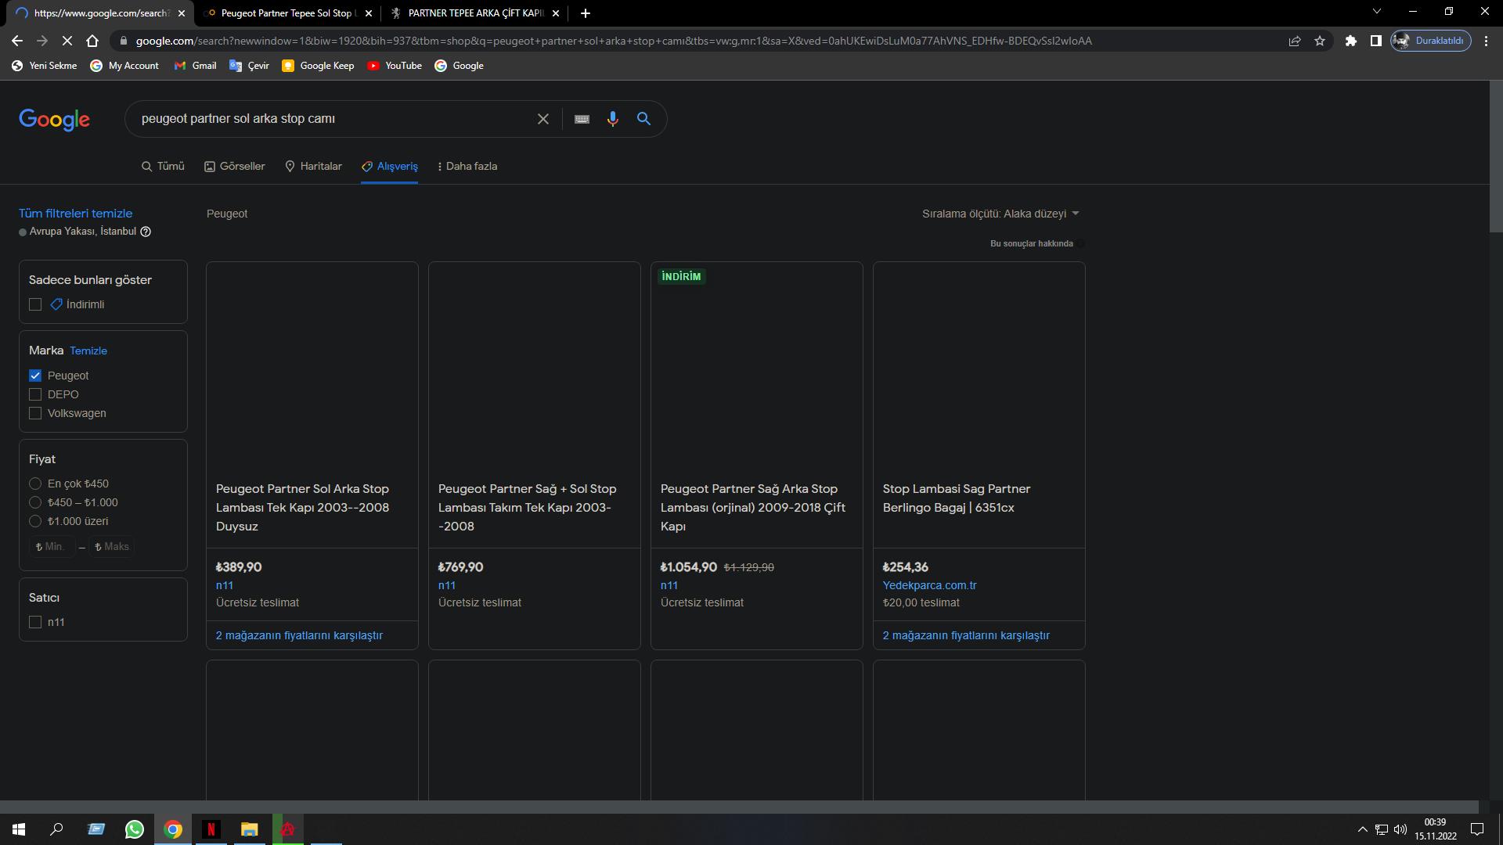
Task: Open Chrome's tab search chevron
Action: (1376, 12)
